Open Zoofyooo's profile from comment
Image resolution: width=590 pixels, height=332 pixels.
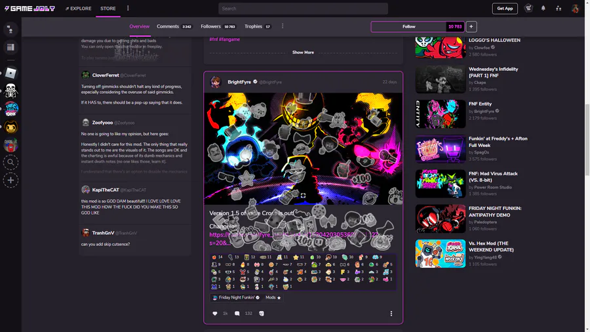coord(102,122)
